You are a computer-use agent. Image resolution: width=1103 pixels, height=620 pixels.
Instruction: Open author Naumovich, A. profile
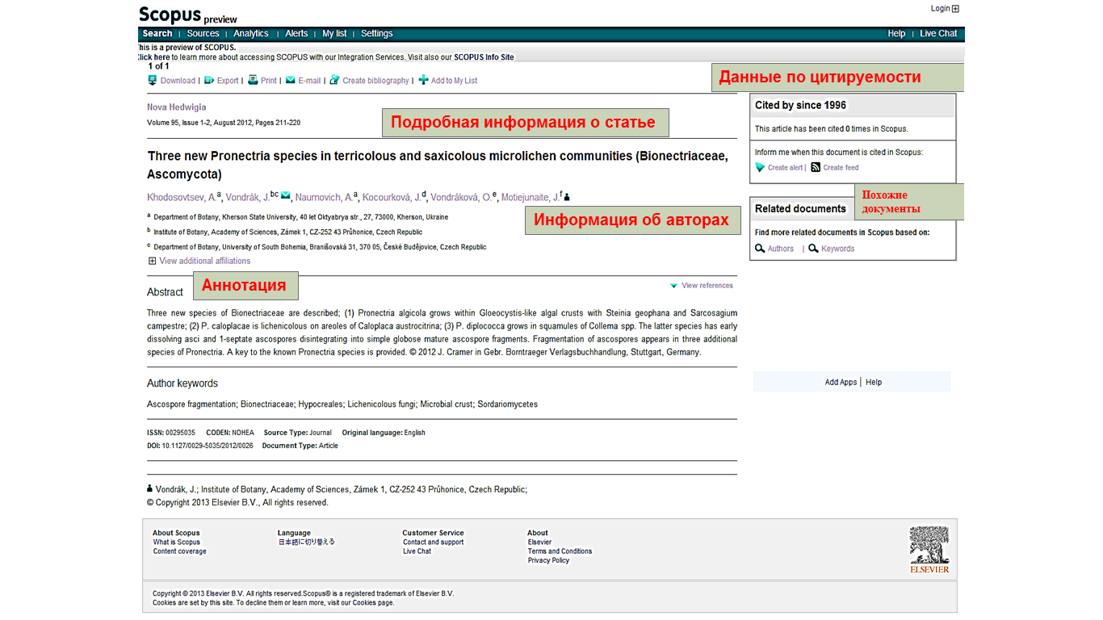[324, 198]
